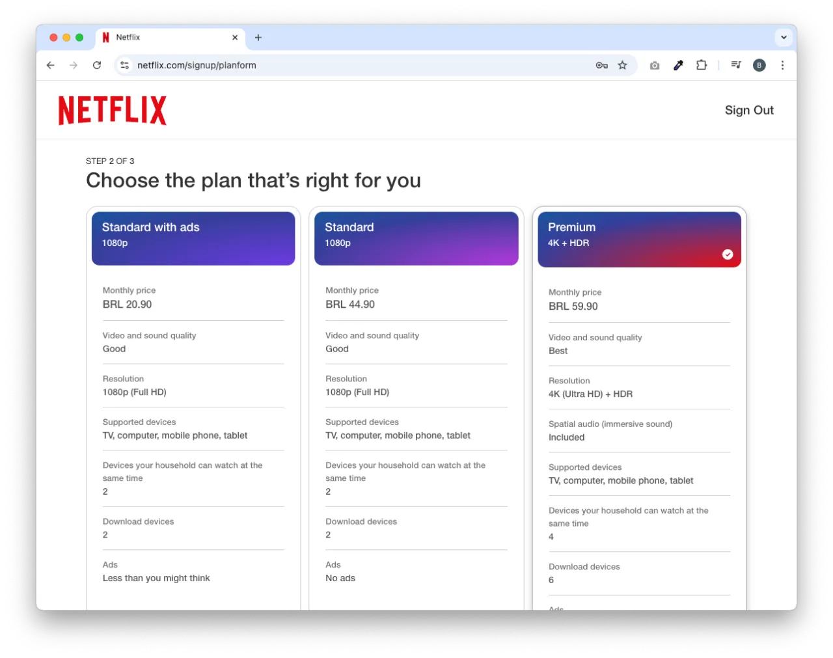This screenshot has height=658, width=833.
Task: Open the screenshot camera icon
Action: [655, 65]
